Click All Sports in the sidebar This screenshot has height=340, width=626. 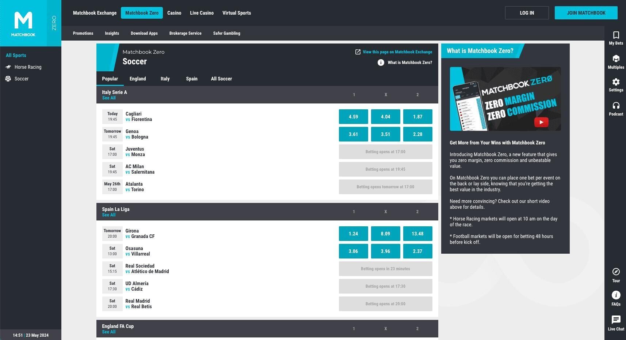(16, 55)
